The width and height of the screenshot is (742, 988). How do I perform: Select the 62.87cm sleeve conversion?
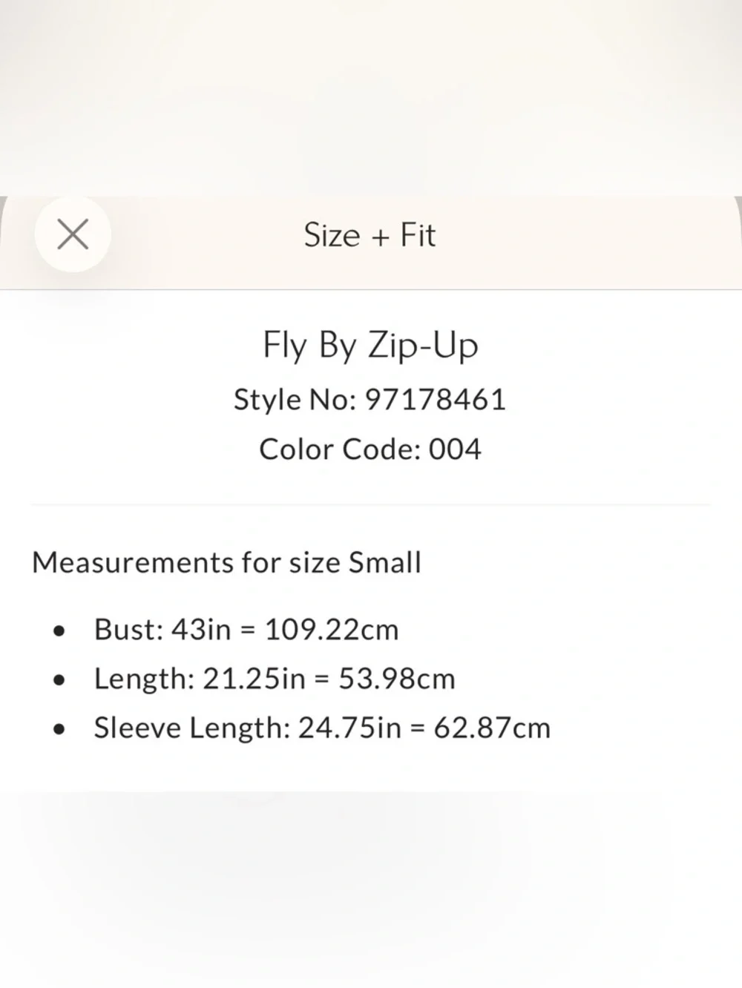point(492,728)
